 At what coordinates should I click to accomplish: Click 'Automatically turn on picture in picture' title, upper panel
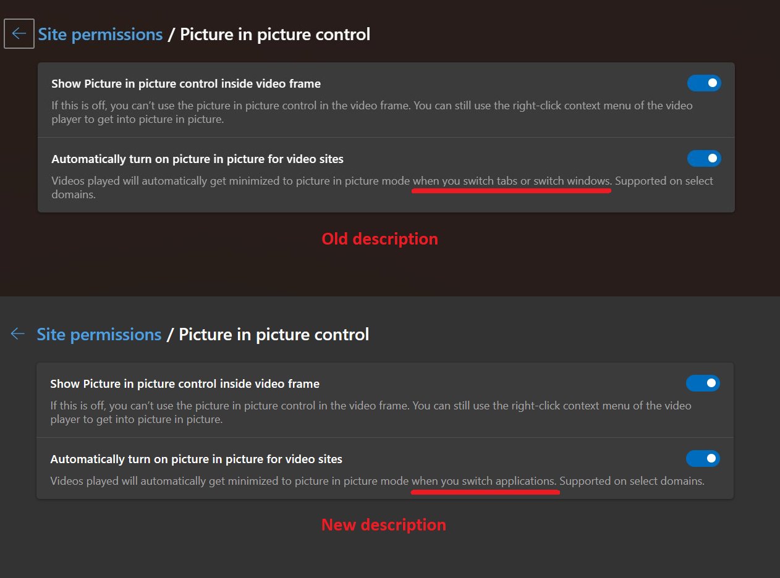[x=197, y=159]
